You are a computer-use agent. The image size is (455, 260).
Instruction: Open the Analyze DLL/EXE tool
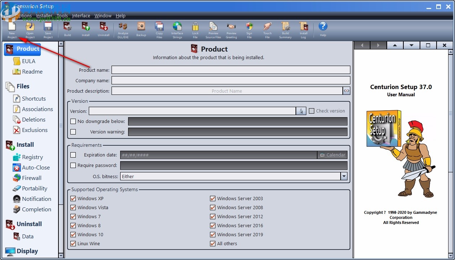[x=123, y=29]
